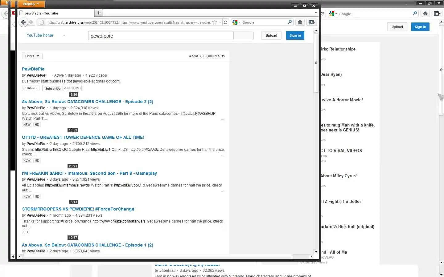Click the magnifier in front window's Google search box

pos(290,22)
